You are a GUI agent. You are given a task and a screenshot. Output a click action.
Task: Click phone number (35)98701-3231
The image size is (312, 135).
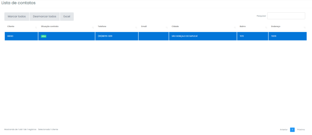tap(105, 36)
